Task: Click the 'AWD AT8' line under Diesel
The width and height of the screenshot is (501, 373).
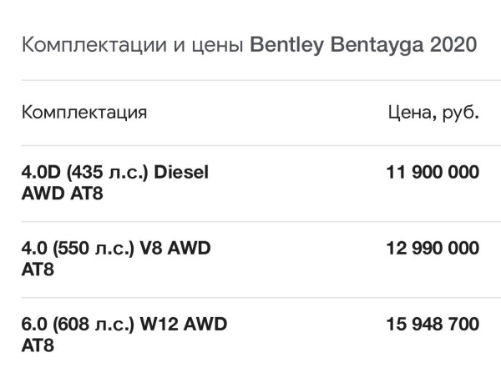Action: 63,194
